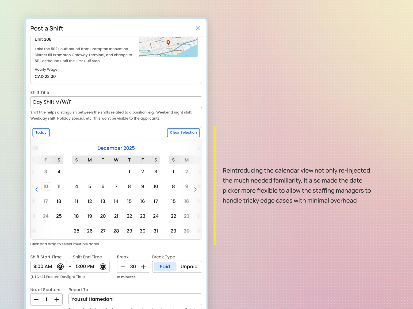Enable the Paid break type
The height and width of the screenshot is (309, 413).
click(165, 266)
